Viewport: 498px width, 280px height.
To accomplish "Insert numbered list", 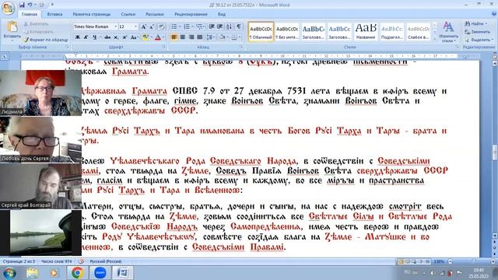I will 188,26.
